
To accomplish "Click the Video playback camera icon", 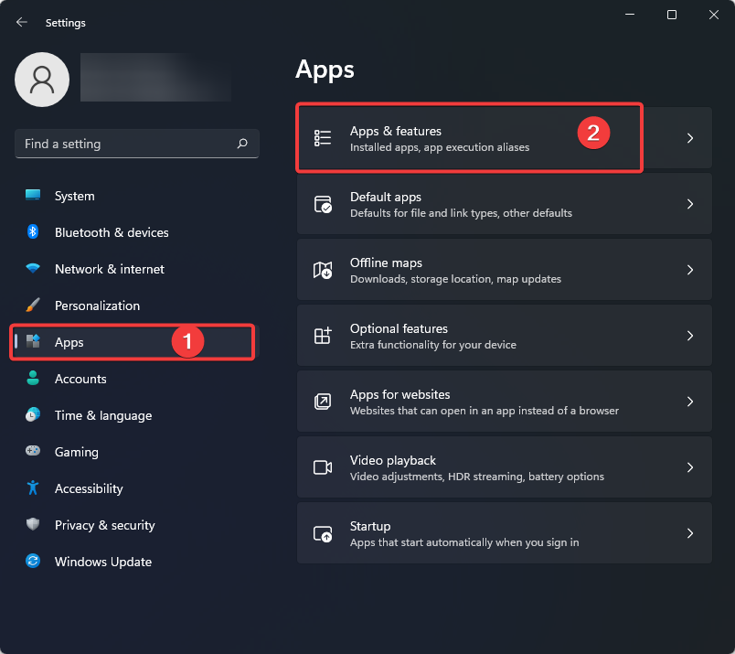I will pos(323,467).
